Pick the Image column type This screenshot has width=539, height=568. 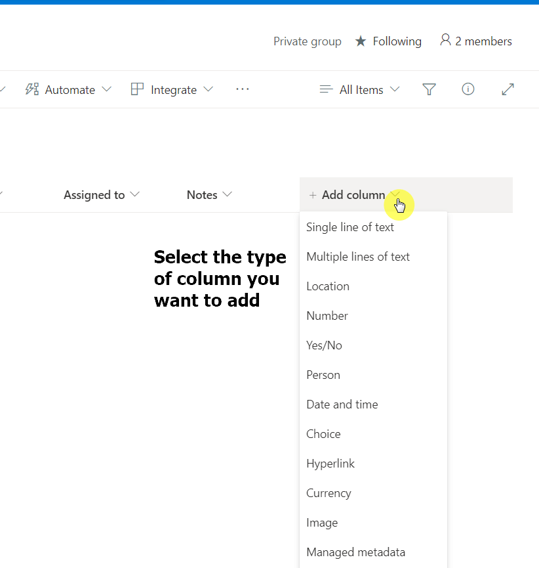[373, 523]
